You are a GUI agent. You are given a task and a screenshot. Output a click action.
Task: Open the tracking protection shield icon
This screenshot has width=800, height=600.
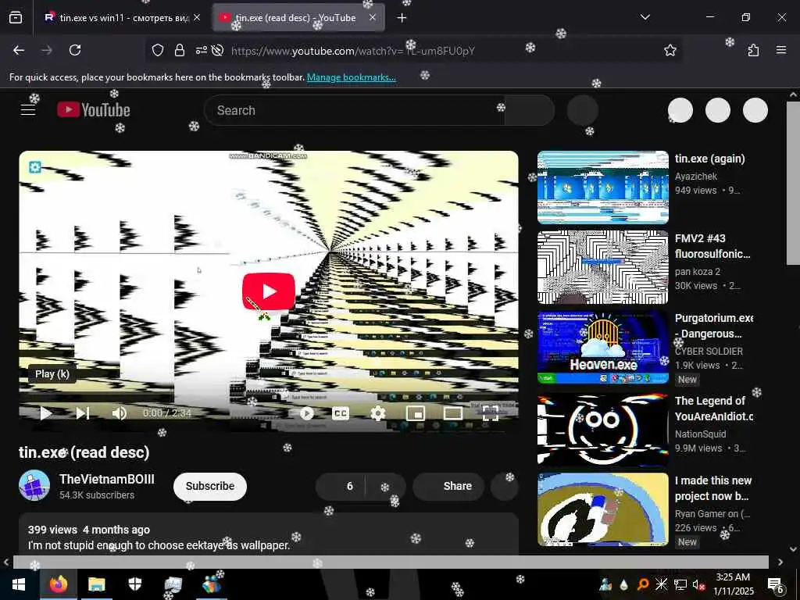tap(158, 50)
